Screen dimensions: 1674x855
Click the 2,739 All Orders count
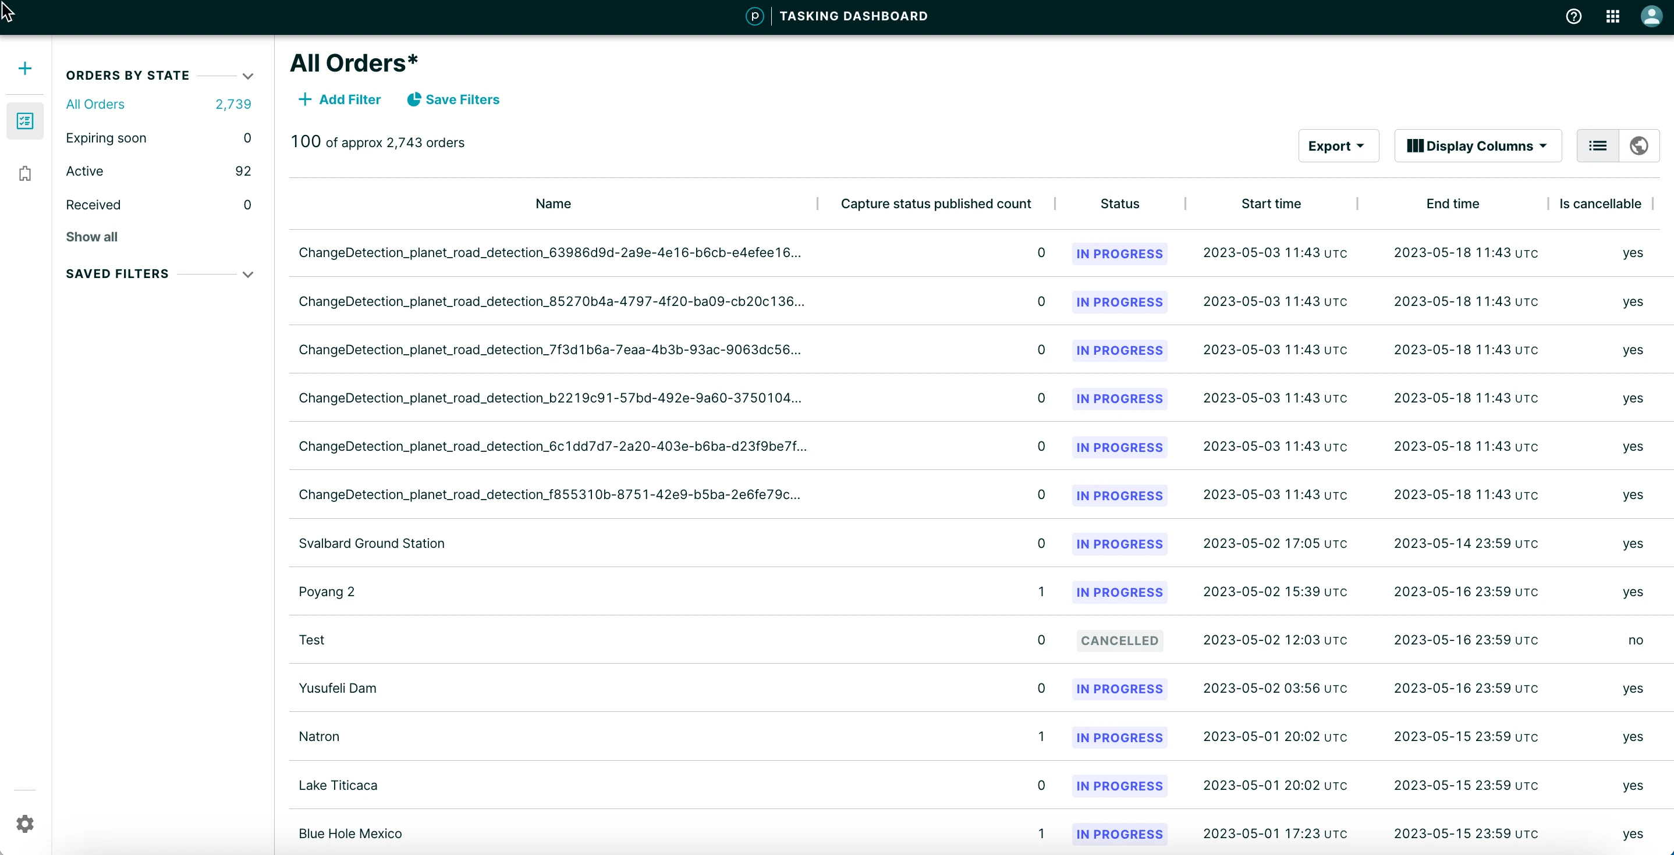point(233,104)
